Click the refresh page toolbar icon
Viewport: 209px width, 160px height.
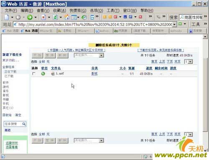click(55, 17)
